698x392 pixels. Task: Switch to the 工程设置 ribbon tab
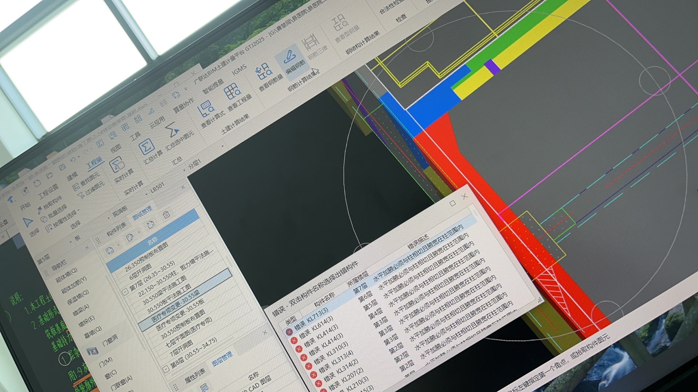tap(49, 191)
